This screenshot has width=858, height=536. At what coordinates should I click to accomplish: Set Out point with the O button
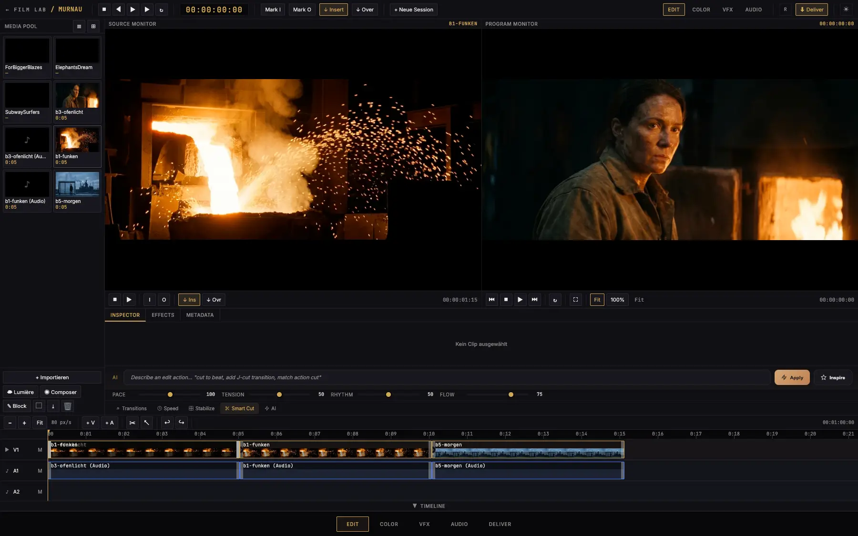coord(164,300)
